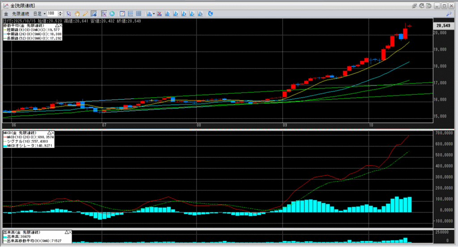Click the link icon in the title bar
The height and width of the screenshot is (247, 458).
[x=414, y=5]
